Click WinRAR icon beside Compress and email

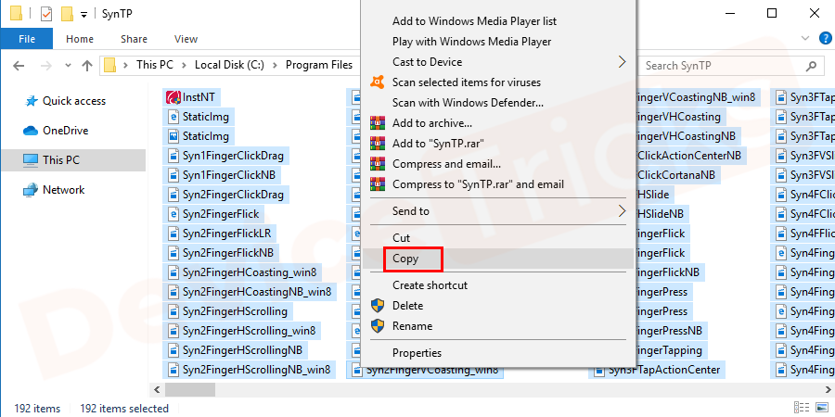point(378,164)
